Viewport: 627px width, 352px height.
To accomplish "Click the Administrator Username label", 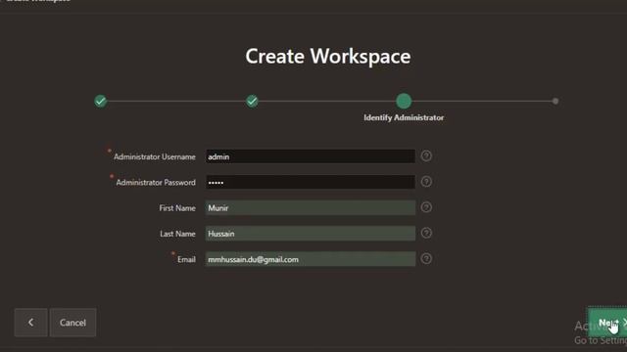I will pos(155,156).
